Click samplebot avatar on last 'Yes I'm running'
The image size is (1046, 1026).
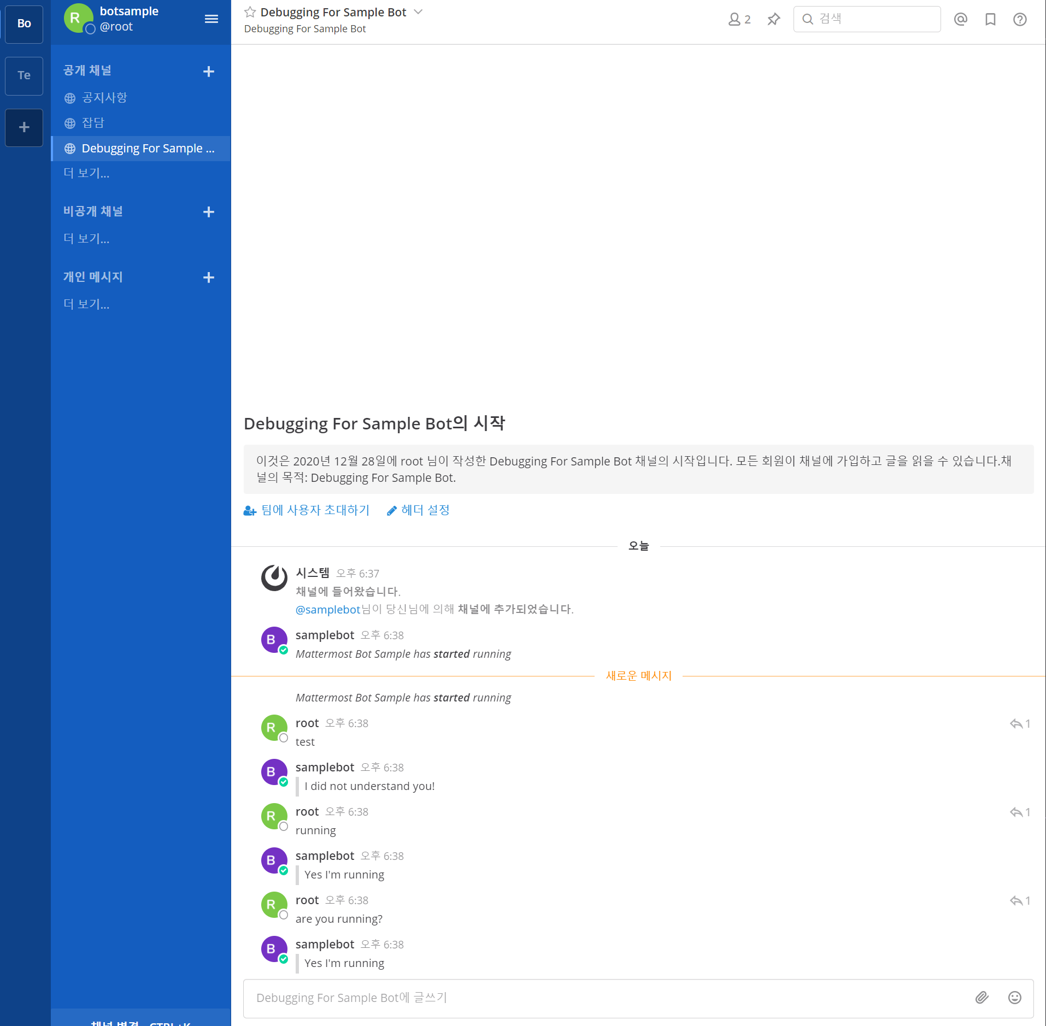point(274,949)
